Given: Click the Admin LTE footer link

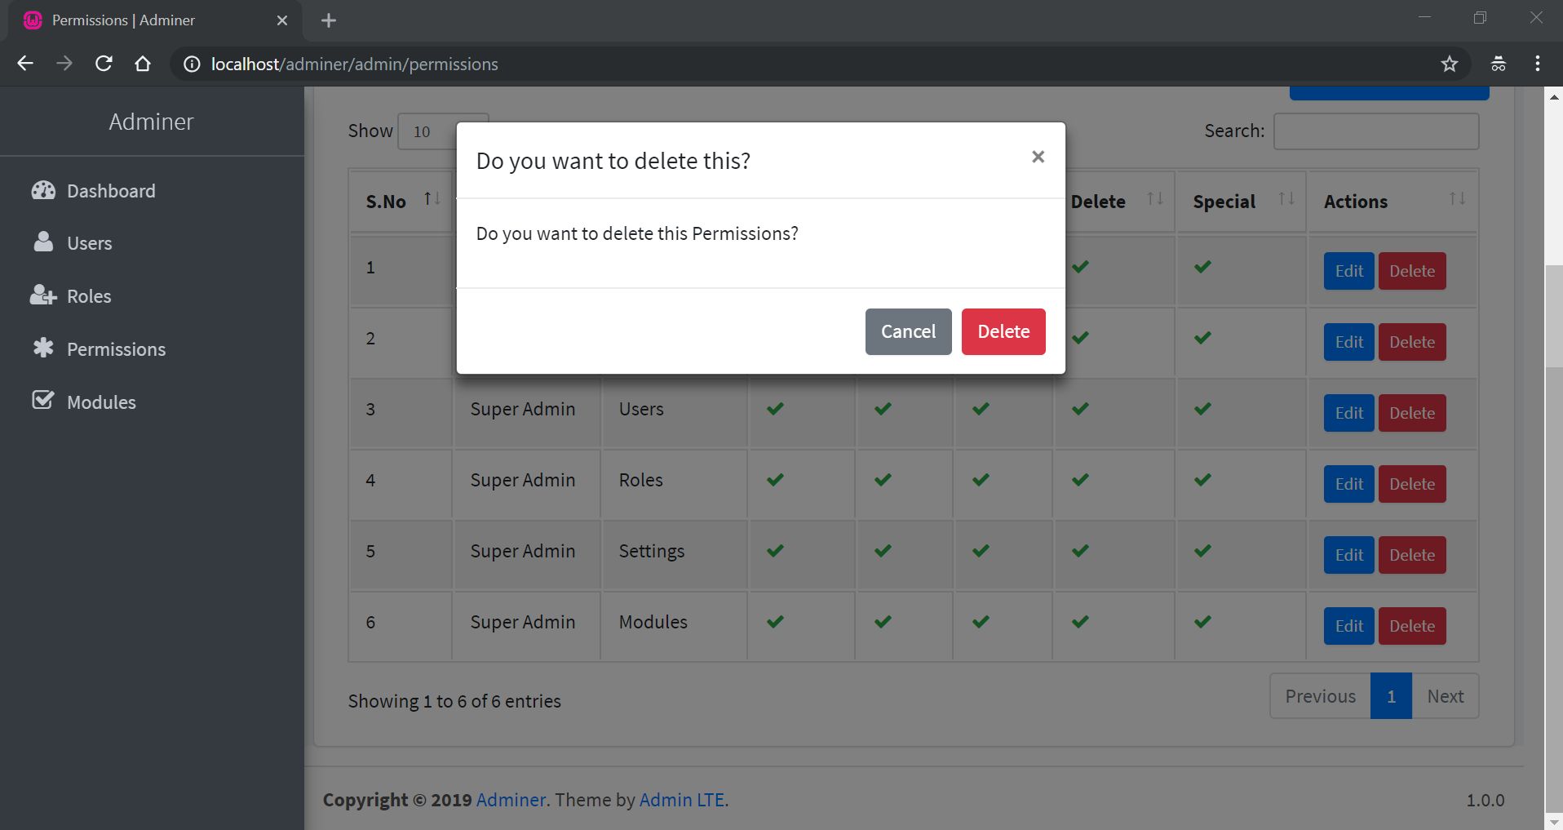Looking at the screenshot, I should (x=681, y=800).
